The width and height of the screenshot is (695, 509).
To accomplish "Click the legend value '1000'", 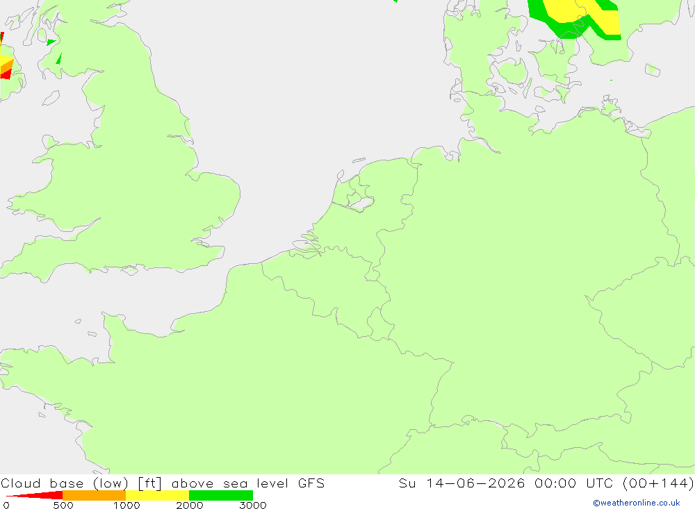I will (126, 506).
